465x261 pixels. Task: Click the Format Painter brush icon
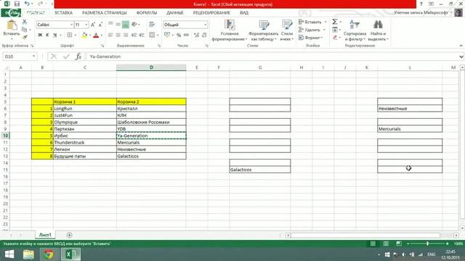coord(25,37)
